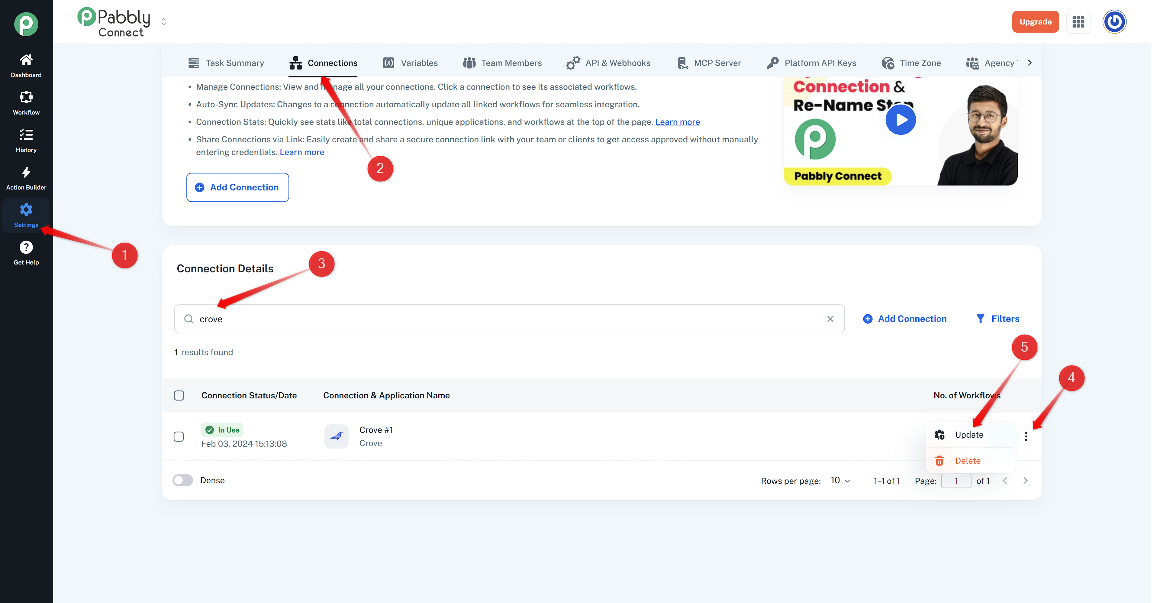Screen dimensions: 1160x603
Task: Toggle the Dense switch on
Action: pos(183,480)
